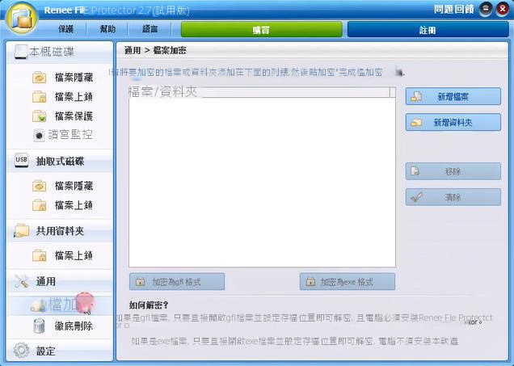The width and height of the screenshot is (514, 366).
Task: Click the 清除 button
Action: [453, 197]
